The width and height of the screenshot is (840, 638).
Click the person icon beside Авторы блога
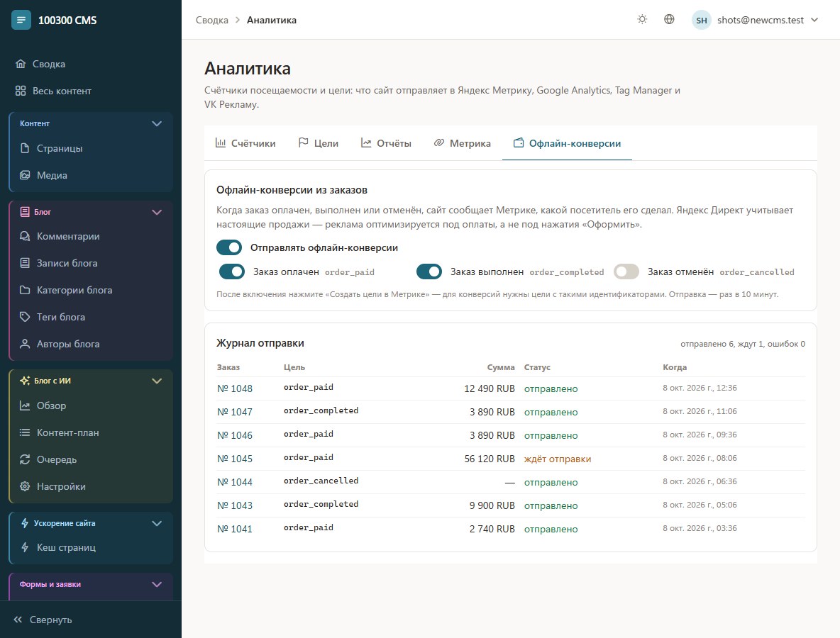(x=25, y=344)
